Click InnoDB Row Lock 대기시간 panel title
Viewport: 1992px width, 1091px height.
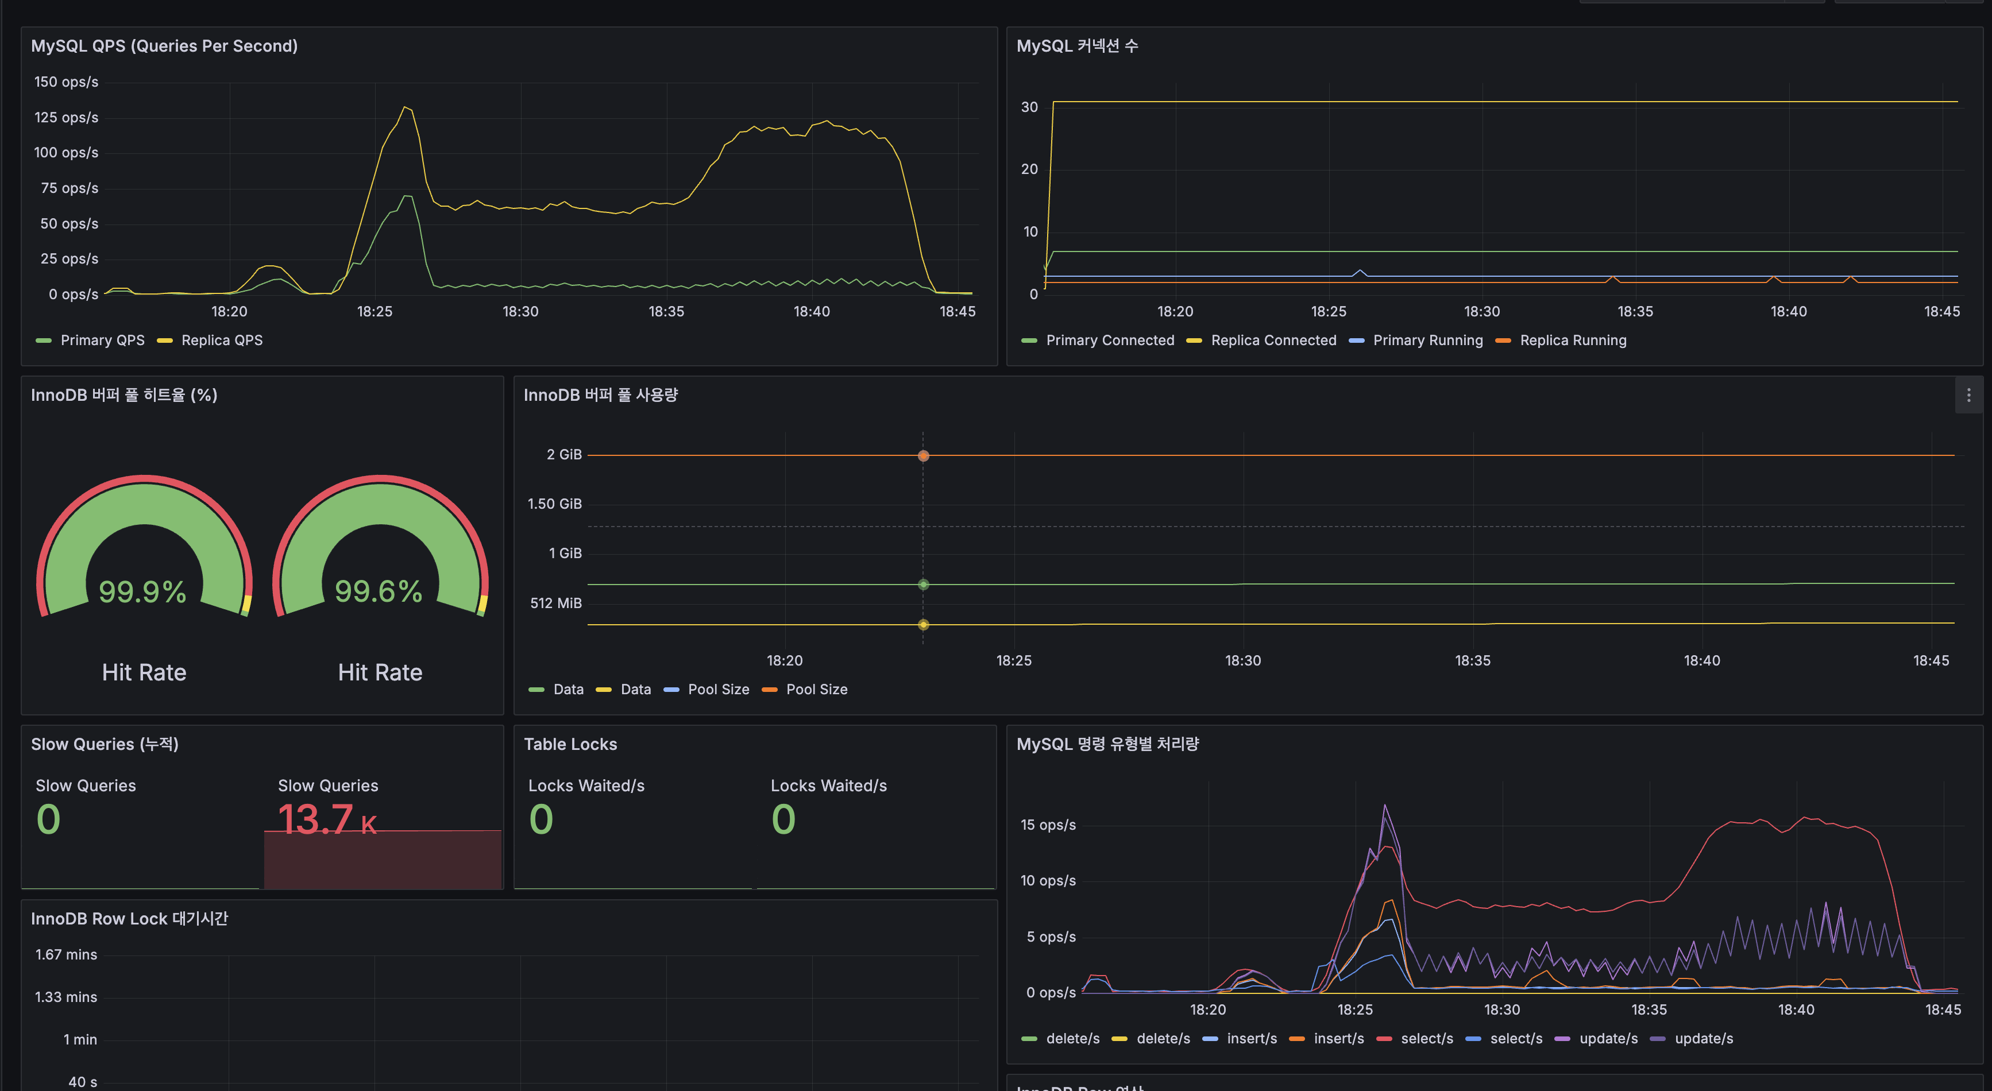click(x=129, y=919)
